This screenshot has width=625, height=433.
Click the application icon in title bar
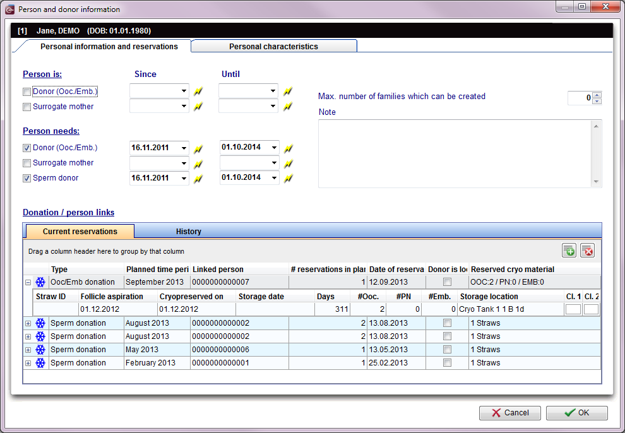(9, 9)
